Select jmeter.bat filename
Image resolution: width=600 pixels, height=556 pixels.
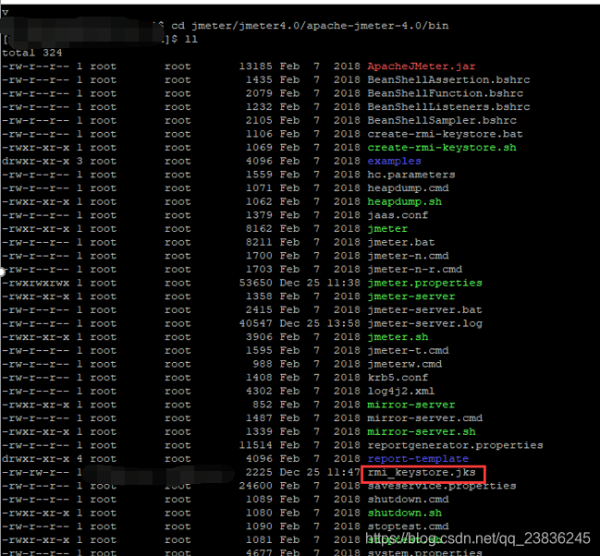click(401, 242)
